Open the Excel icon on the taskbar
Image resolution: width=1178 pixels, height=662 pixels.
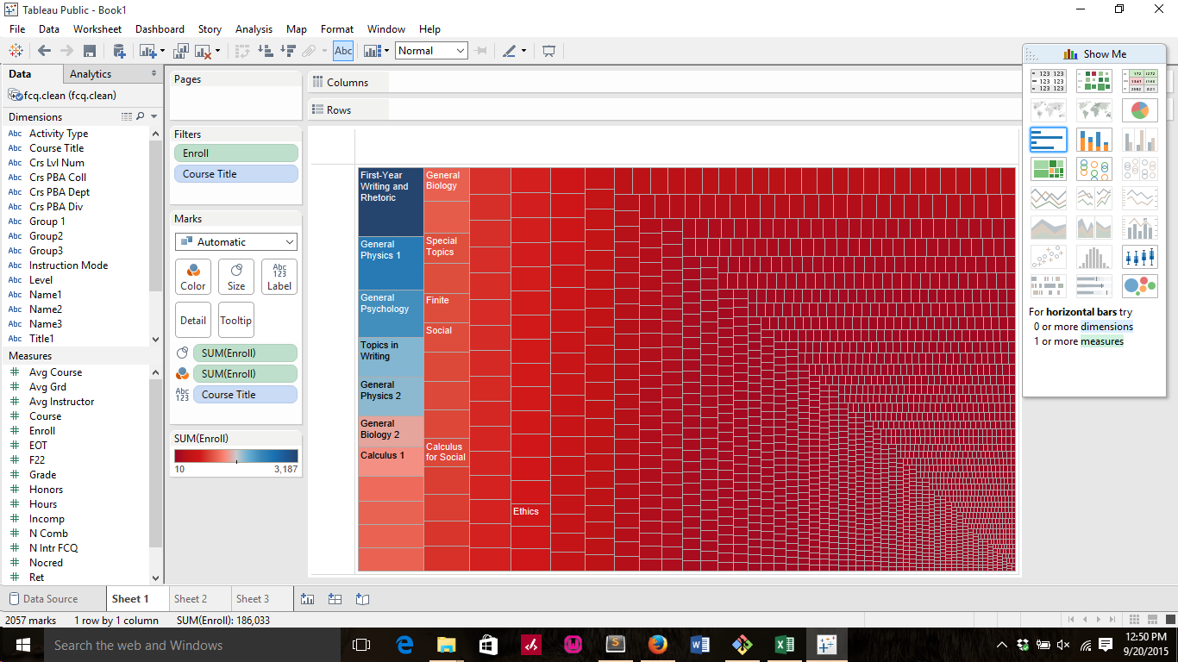(785, 645)
